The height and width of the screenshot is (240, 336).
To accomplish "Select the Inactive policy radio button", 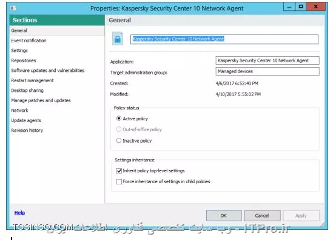I will tap(119, 140).
